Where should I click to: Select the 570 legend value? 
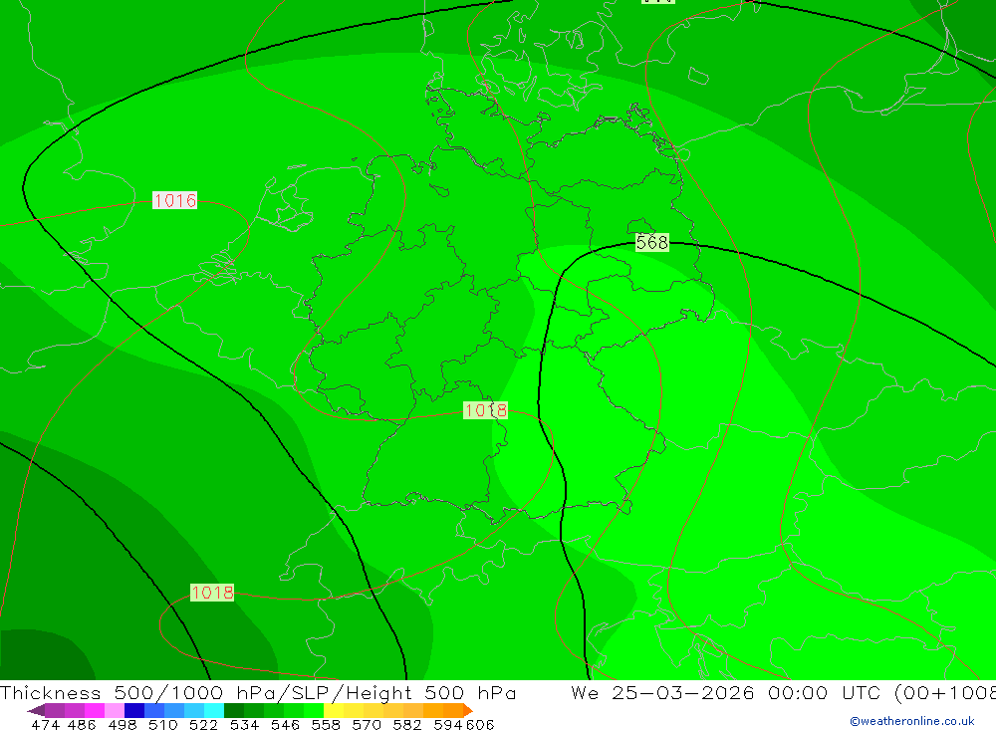367,725
